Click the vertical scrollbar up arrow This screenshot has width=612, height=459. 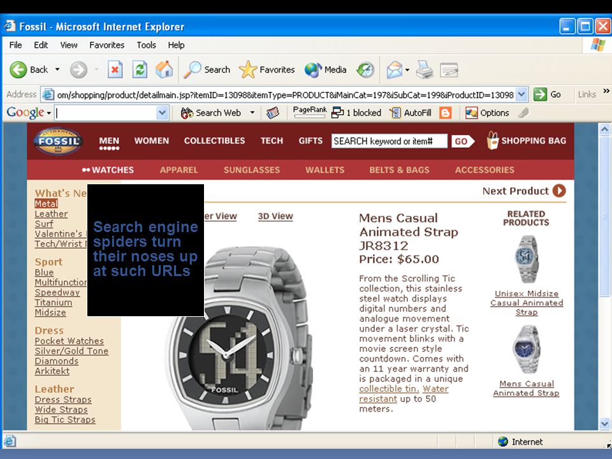point(604,129)
